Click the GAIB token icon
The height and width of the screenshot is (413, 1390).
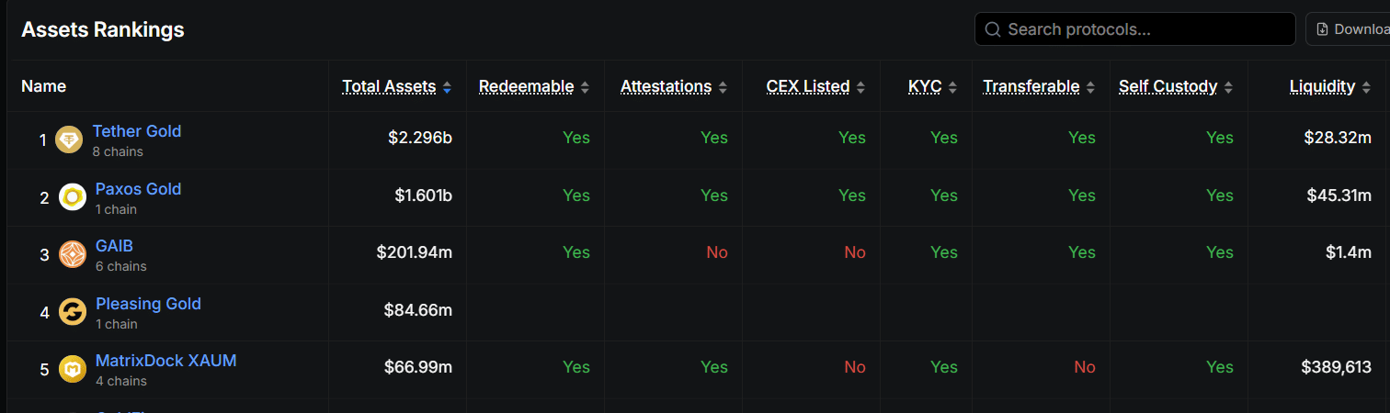(x=72, y=254)
